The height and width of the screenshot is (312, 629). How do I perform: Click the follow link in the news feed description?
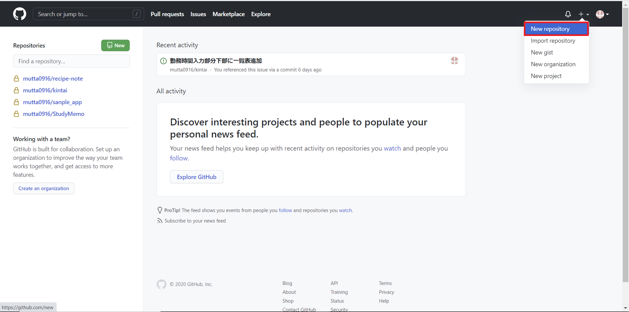point(179,158)
